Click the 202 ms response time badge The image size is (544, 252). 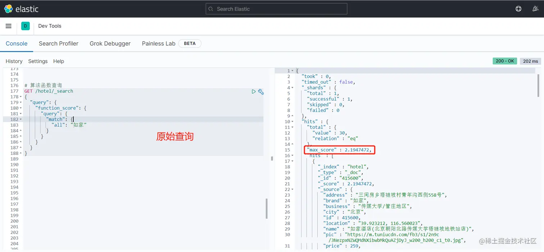coord(531,61)
